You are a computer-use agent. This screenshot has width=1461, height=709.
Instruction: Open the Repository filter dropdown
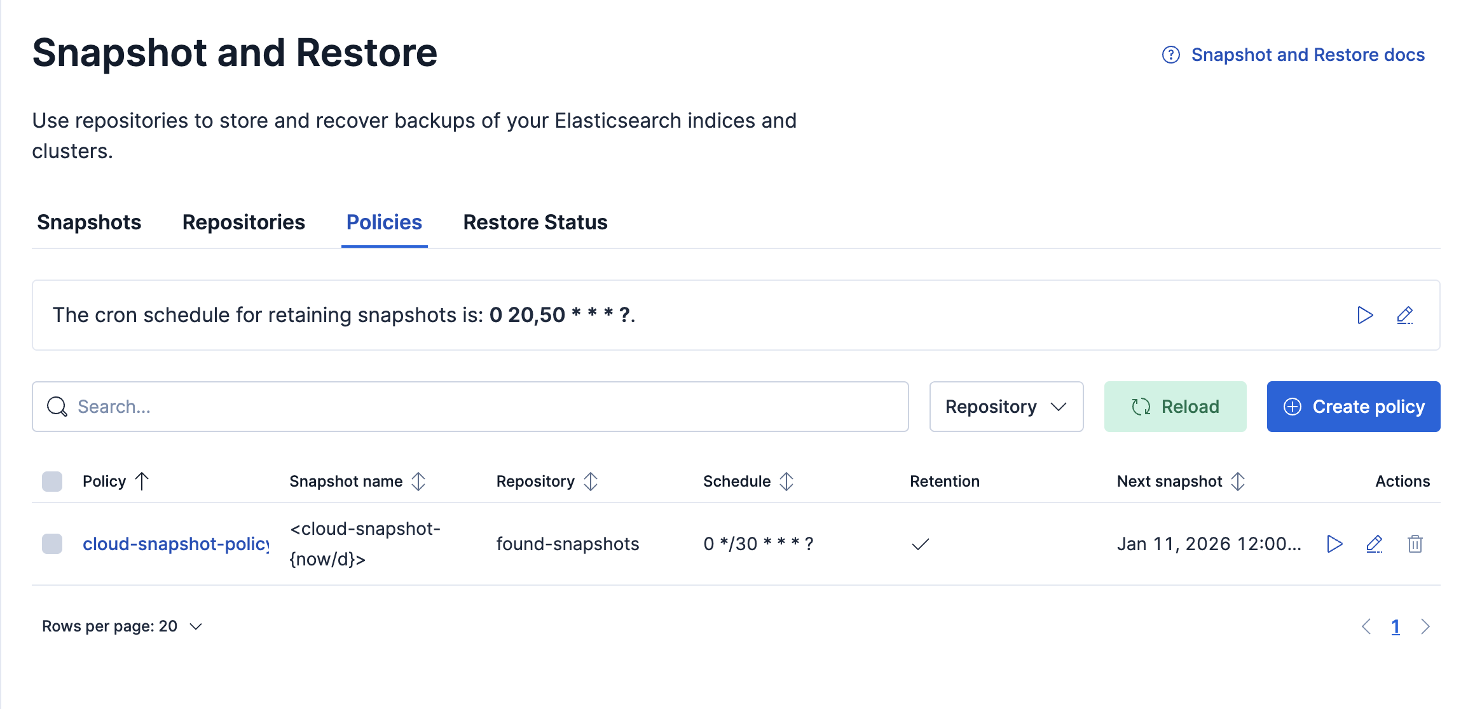pyautogui.click(x=1006, y=407)
